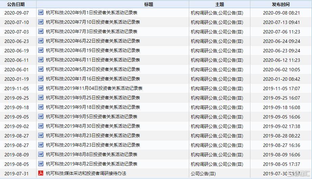Click PDF icon for 媒体采访和投资者调研接待办法
This screenshot has height=179, width=312.
(41, 173)
